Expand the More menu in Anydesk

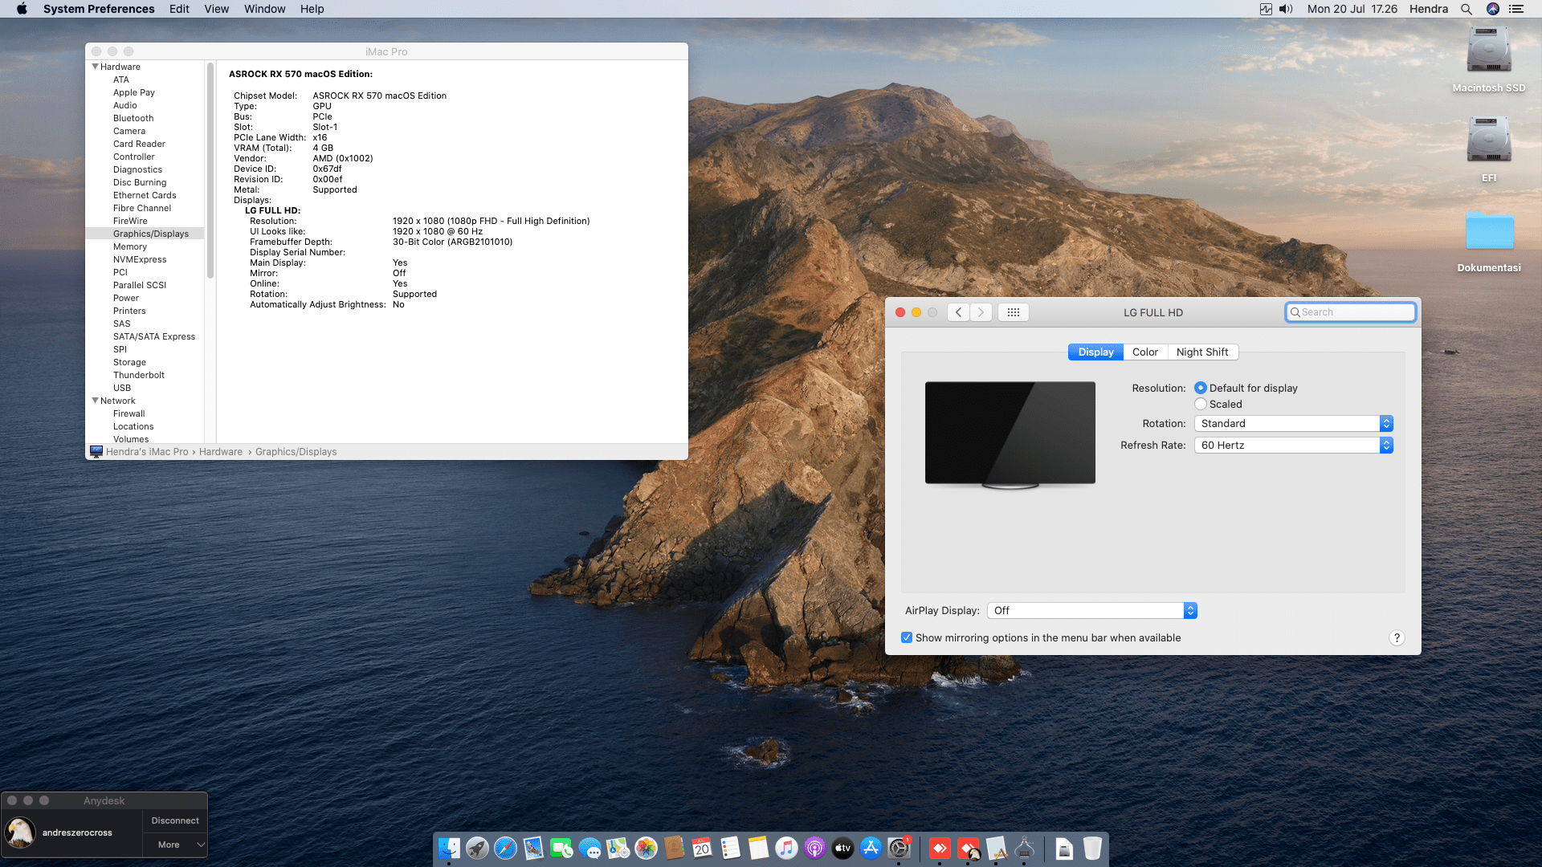[175, 845]
